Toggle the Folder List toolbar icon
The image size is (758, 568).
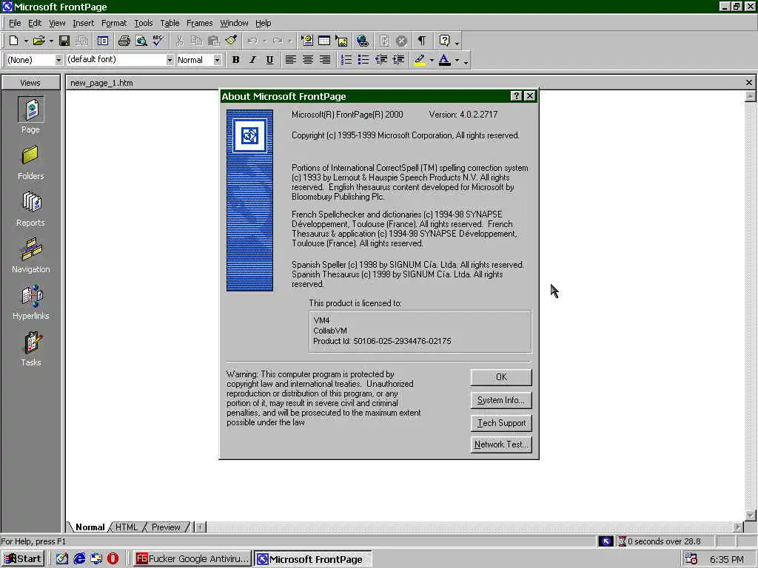[x=103, y=41]
